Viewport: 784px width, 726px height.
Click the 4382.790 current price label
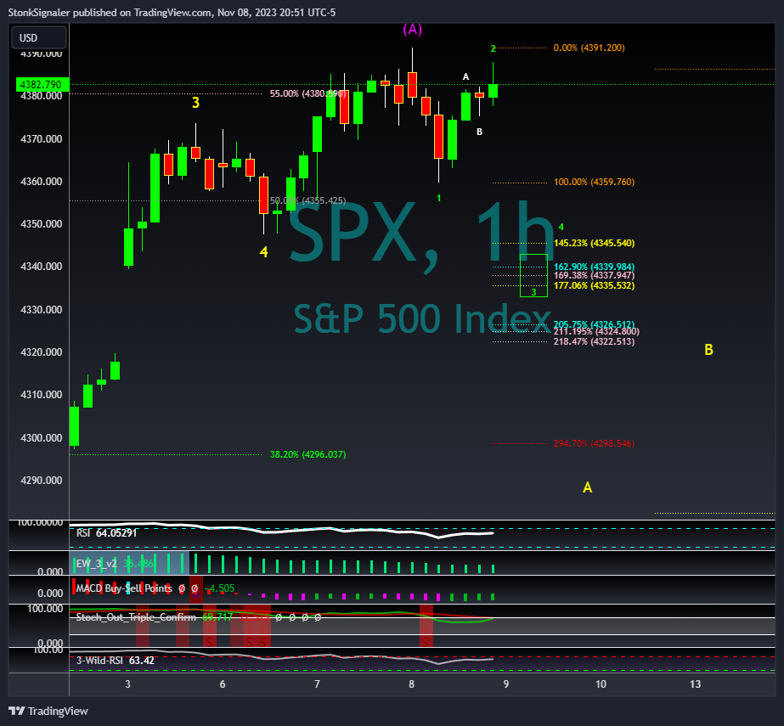point(42,85)
